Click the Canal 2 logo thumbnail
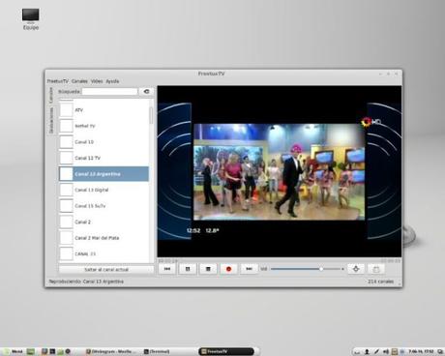 coord(67,222)
